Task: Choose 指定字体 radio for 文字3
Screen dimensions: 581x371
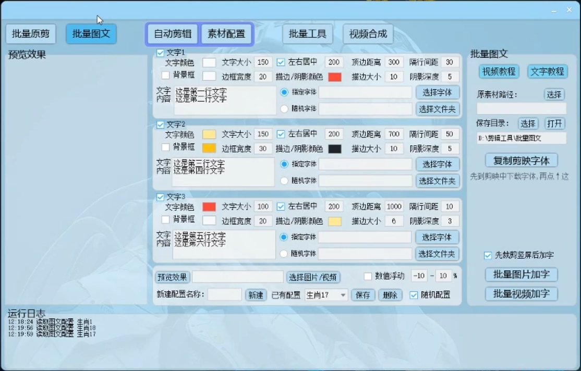Action: click(x=284, y=237)
